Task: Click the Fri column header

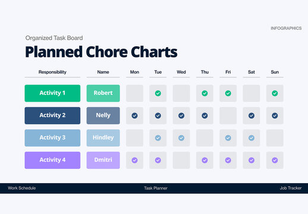Action: pos(228,72)
